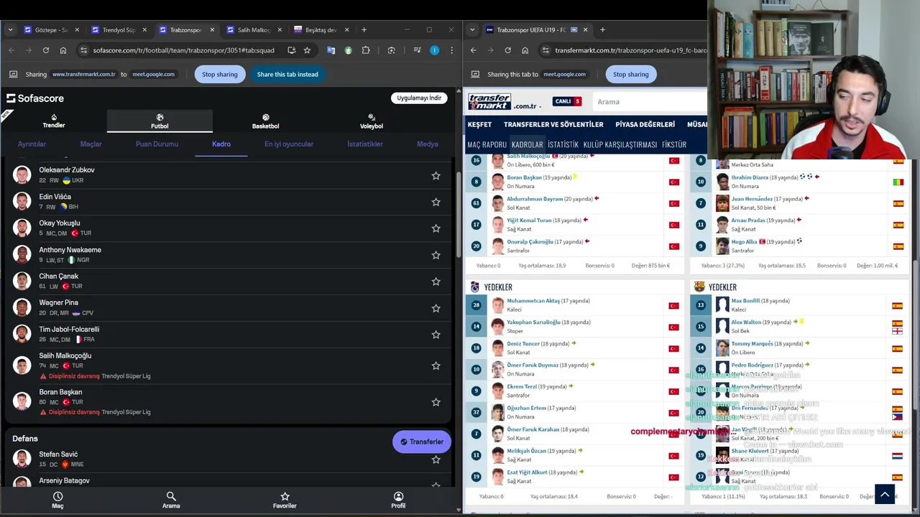Click Stop sharing in Sofascore window
Viewport: 920px width, 517px height.
click(219, 74)
